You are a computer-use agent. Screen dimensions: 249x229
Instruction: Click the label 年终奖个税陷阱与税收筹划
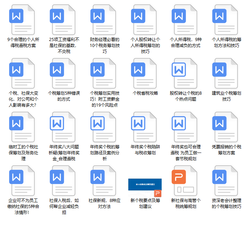pos(145,150)
